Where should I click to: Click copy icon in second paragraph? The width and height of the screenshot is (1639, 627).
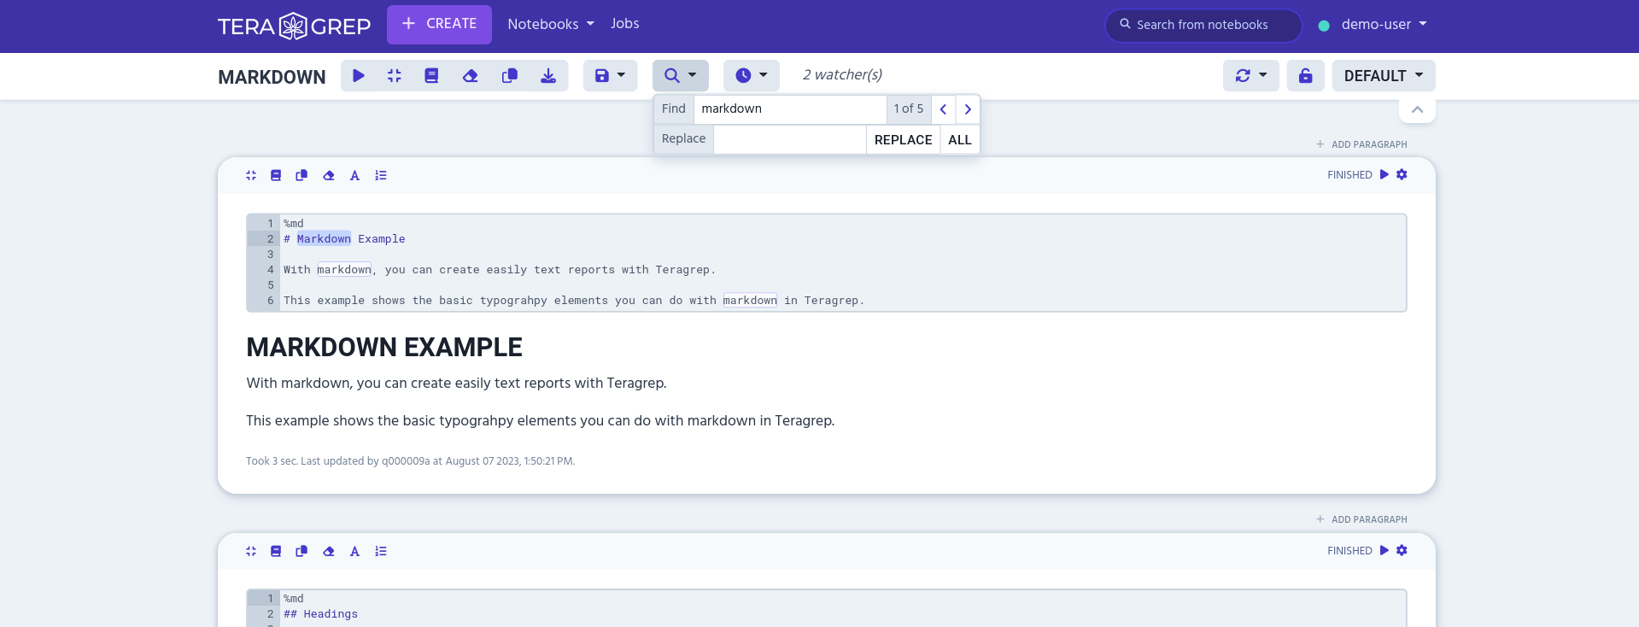click(x=301, y=551)
